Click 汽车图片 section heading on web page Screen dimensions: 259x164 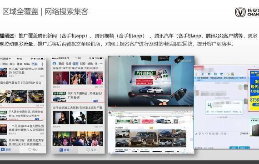click(x=119, y=128)
